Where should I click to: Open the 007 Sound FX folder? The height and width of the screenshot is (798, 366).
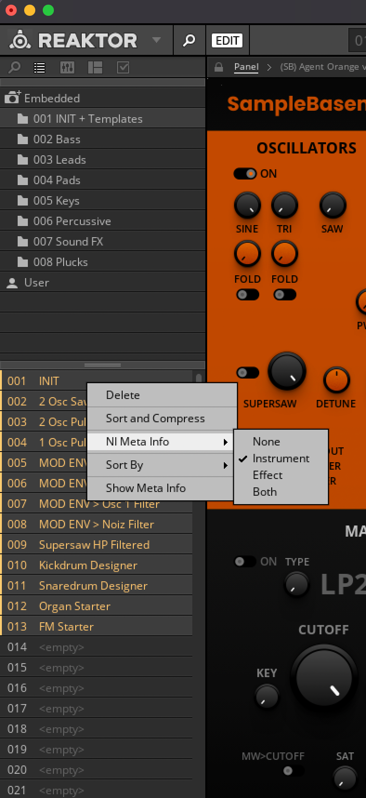click(x=102, y=242)
